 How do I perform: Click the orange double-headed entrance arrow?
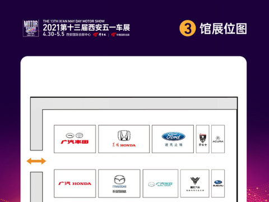coord(36,161)
